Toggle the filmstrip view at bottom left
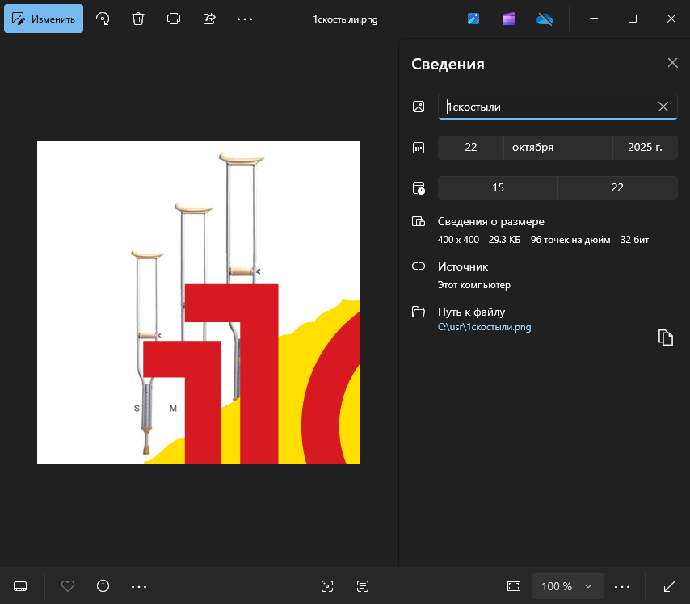The image size is (690, 604). 22,586
